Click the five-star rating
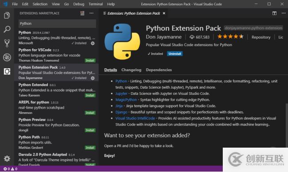This screenshot has width=288, height=172. 230,37
